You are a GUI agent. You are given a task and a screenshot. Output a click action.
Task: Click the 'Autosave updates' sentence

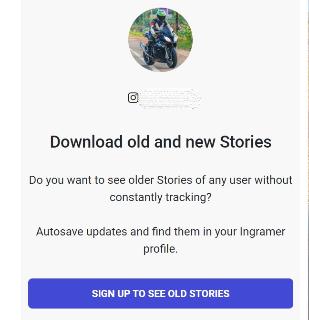161,240
